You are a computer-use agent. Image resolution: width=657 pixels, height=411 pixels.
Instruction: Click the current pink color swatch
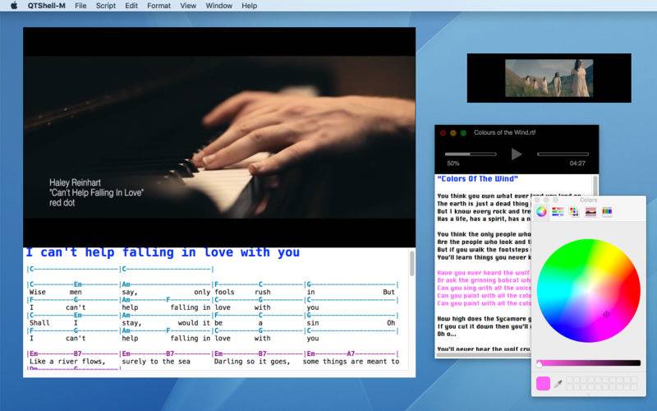[x=543, y=384]
